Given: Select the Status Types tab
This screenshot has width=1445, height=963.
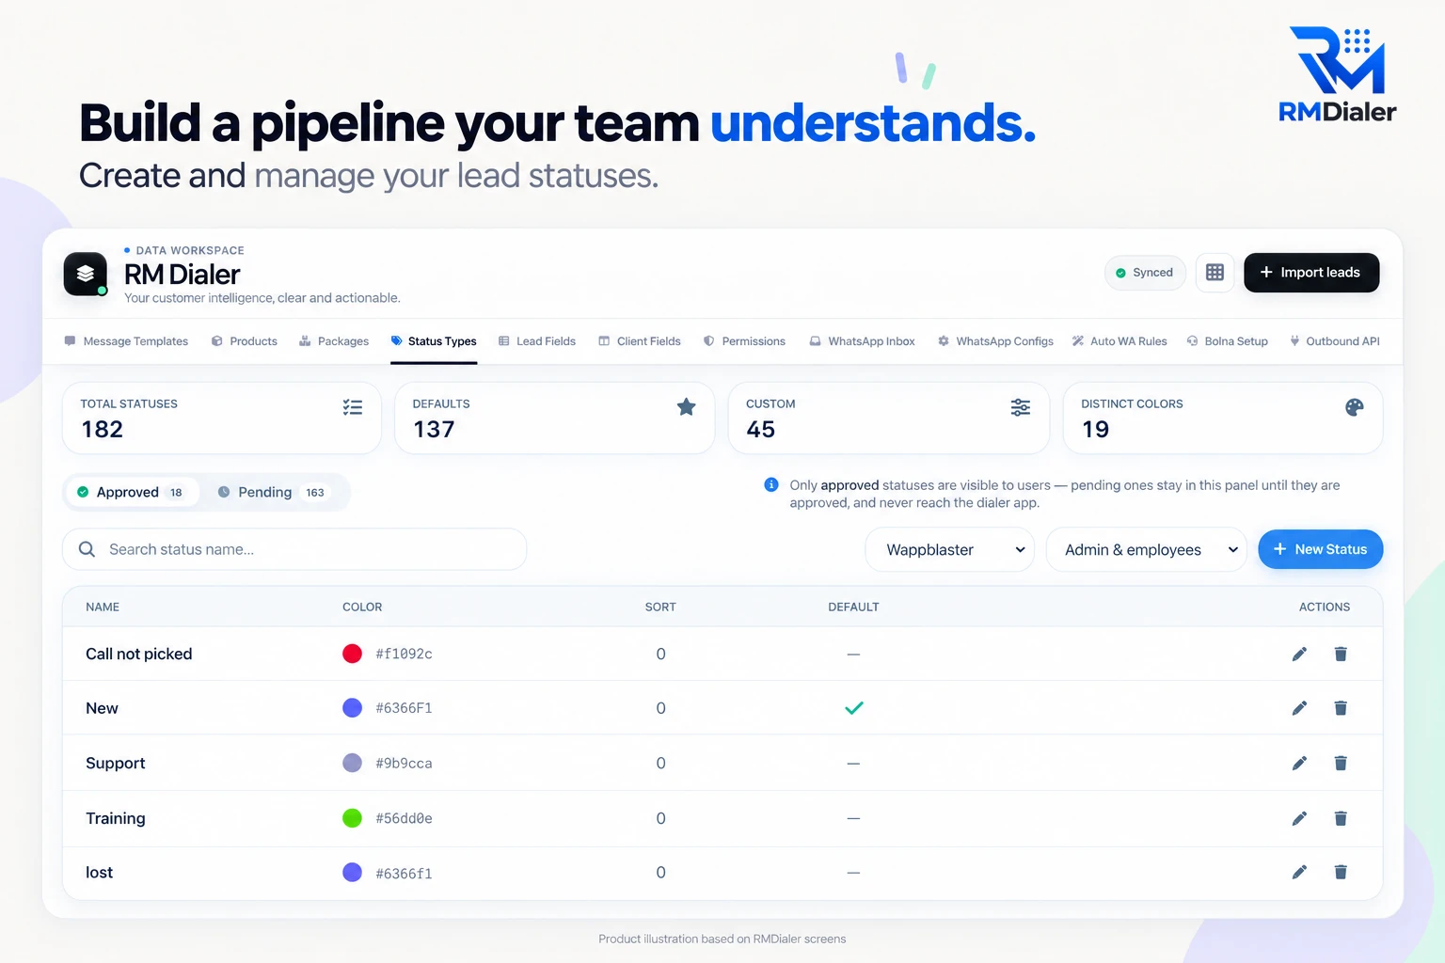Looking at the screenshot, I should click(434, 341).
